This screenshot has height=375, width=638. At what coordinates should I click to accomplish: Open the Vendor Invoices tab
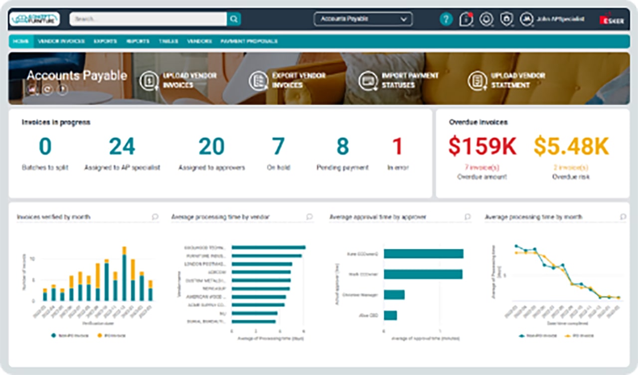pyautogui.click(x=61, y=41)
